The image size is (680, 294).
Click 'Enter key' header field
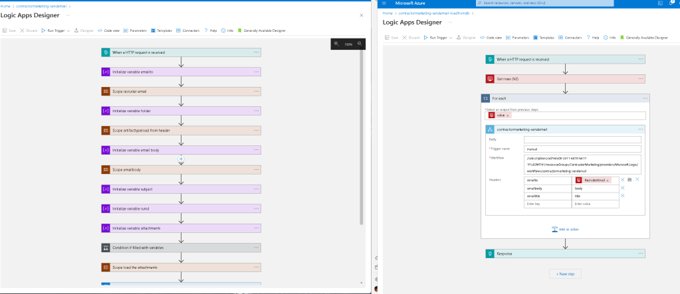click(x=548, y=204)
